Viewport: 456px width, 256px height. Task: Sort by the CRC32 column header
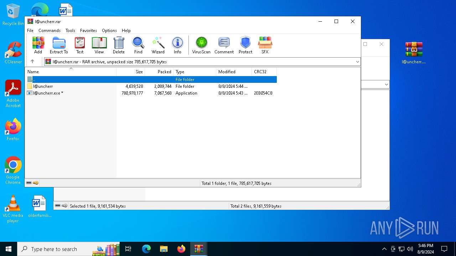(264, 71)
